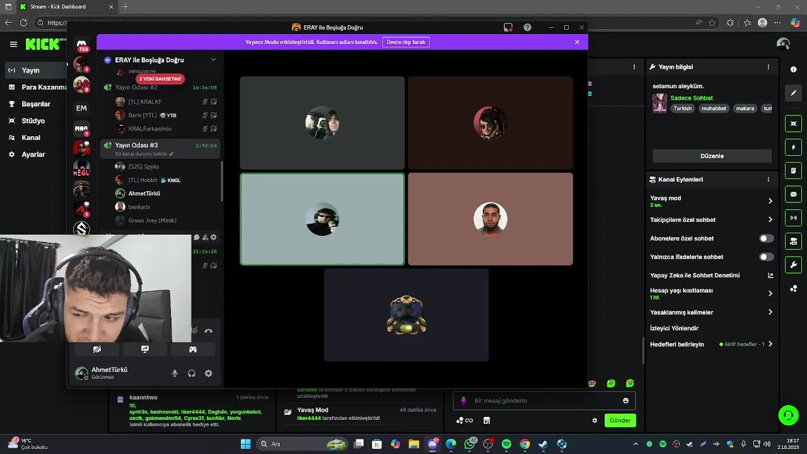Expand ERAY ile Boşluğa Doğru server menu
This screenshot has height=454, width=807.
213,60
